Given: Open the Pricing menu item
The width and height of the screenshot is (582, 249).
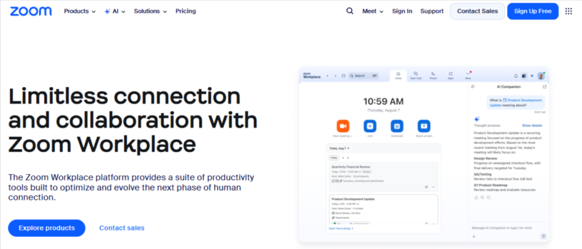Looking at the screenshot, I should (186, 11).
